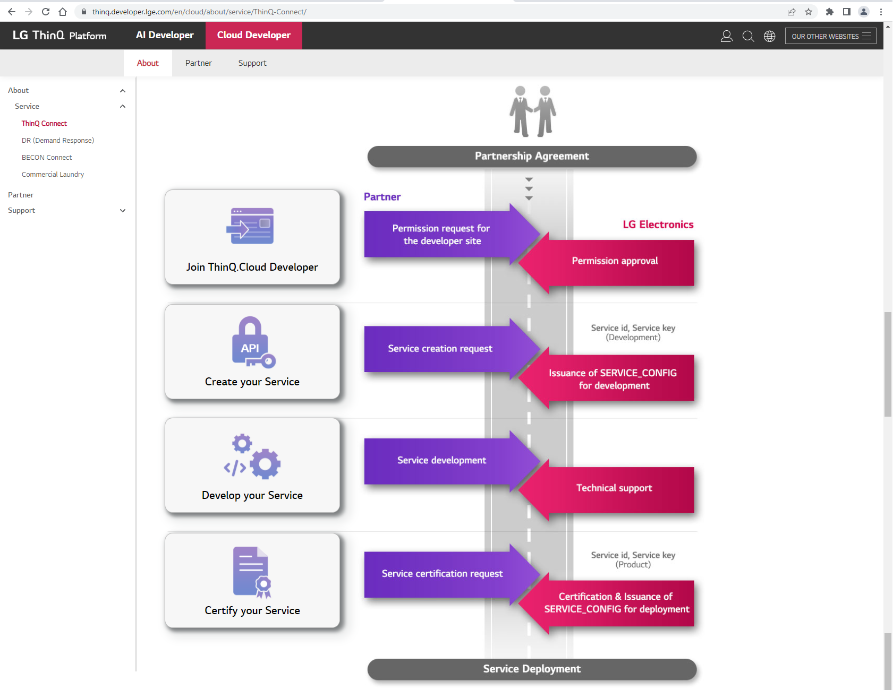
Task: Click the browser address bar URL
Action: [199, 12]
